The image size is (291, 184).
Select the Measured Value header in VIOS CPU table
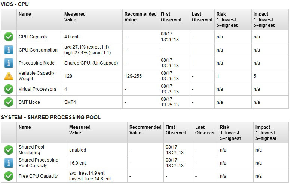75,17
